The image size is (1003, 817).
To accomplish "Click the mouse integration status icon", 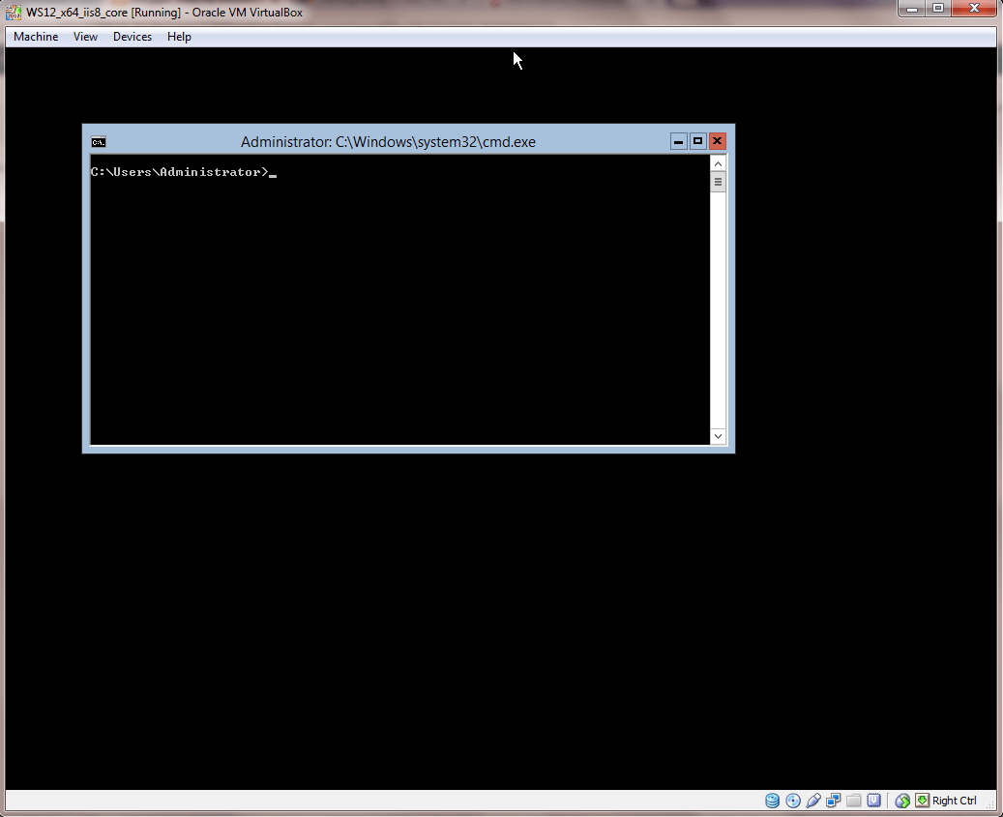I will point(901,801).
